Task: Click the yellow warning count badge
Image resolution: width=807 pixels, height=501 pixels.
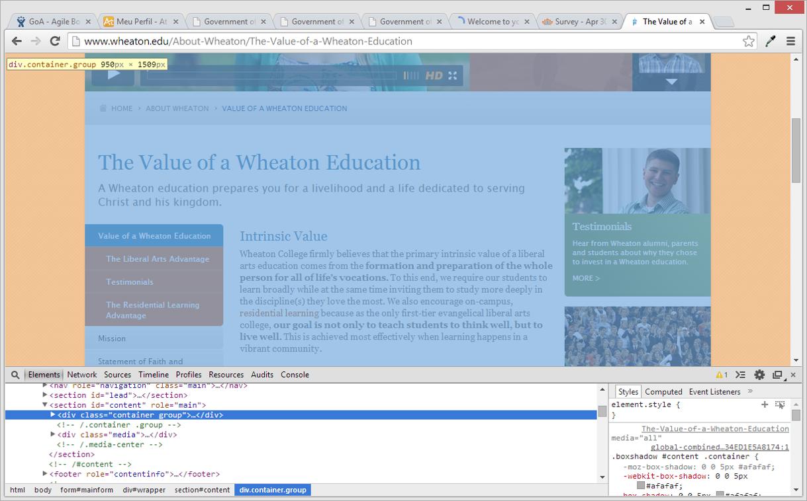Action: coord(722,375)
